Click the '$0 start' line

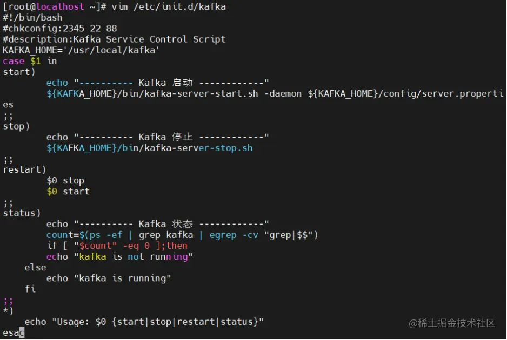68,192
